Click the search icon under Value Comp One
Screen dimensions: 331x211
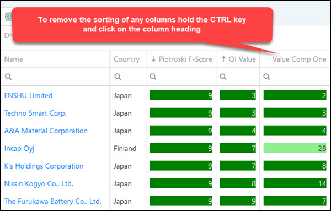[266, 77]
